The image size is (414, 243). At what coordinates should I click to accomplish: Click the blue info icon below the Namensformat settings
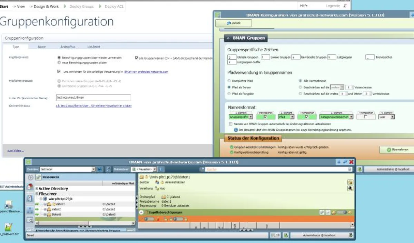point(236,130)
